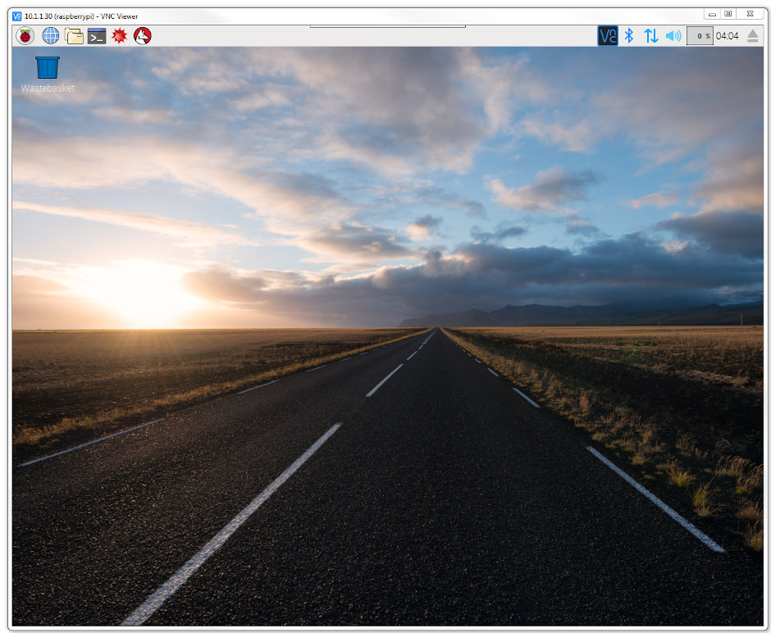Open the network connections menu
The image size is (771, 633).
pyautogui.click(x=650, y=36)
